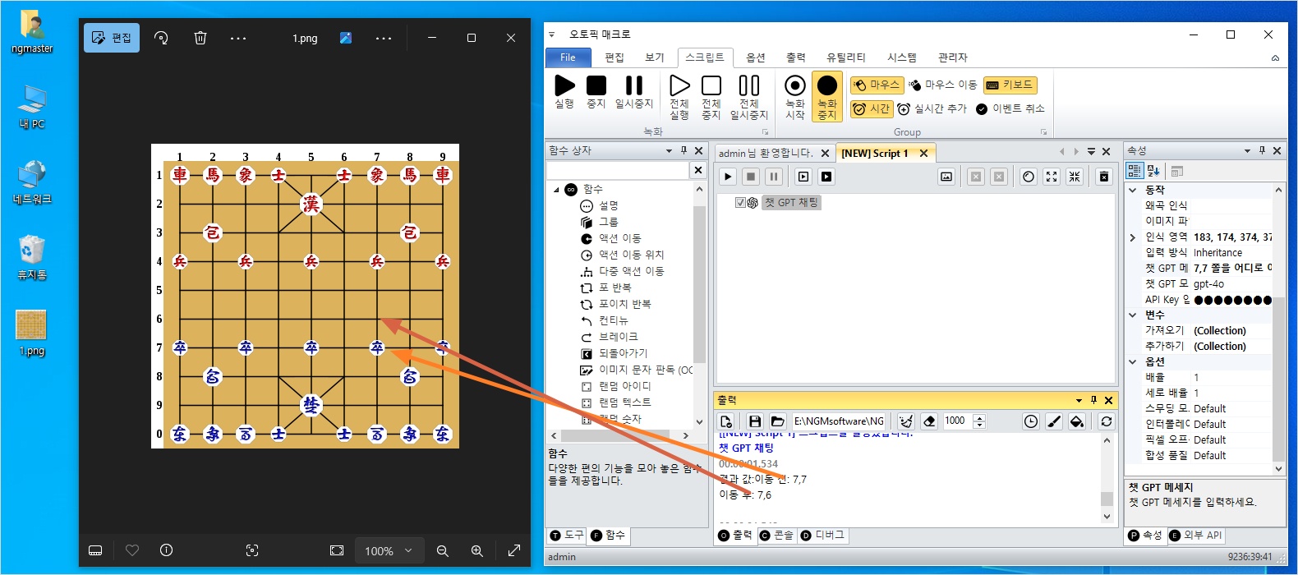This screenshot has width=1298, height=575.
Task: Click the delete trash icon in the script toolbar
Action: tap(1104, 177)
